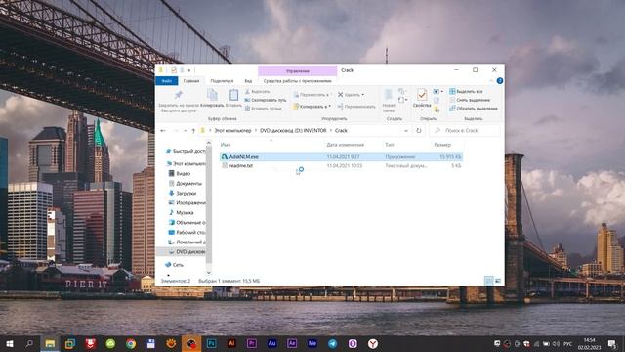The height and width of the screenshot is (352, 625).
Task: Open the recent locations dropdown arrow
Action: coord(185,130)
